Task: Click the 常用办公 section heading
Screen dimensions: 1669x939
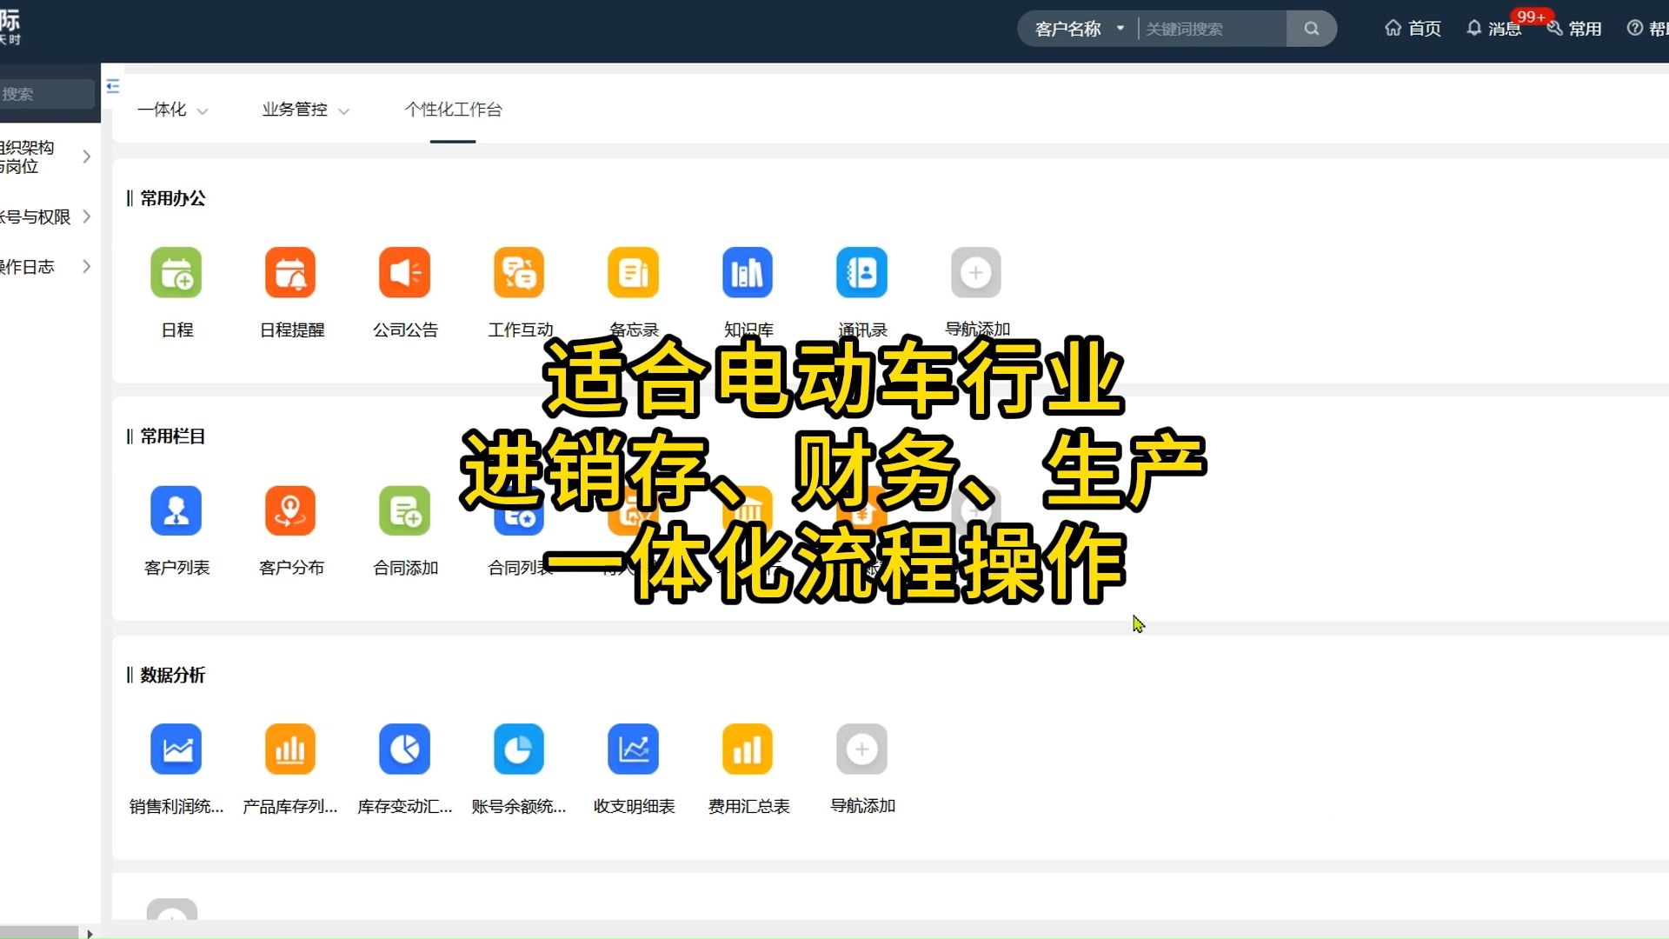Action: pyautogui.click(x=172, y=198)
